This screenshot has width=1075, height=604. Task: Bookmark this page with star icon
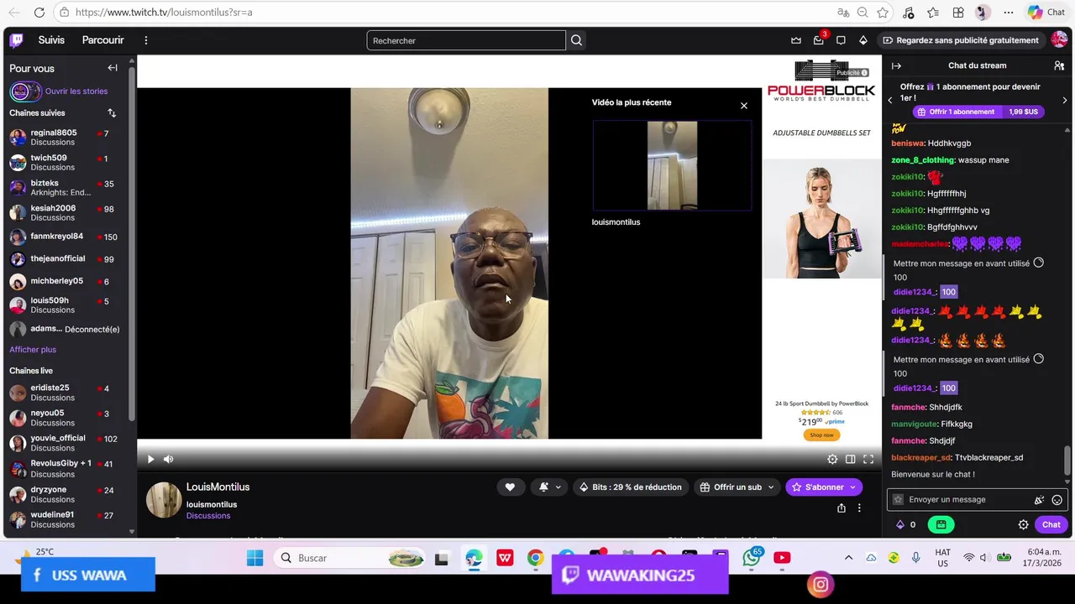[x=883, y=13]
